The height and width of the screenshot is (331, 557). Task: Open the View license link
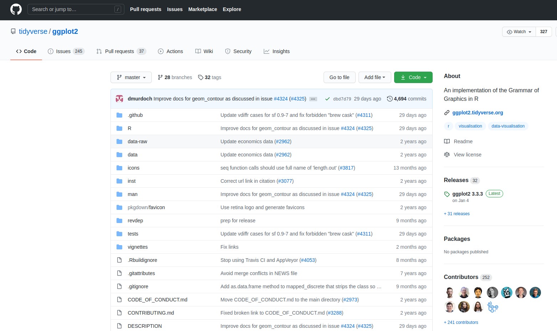pyautogui.click(x=468, y=155)
